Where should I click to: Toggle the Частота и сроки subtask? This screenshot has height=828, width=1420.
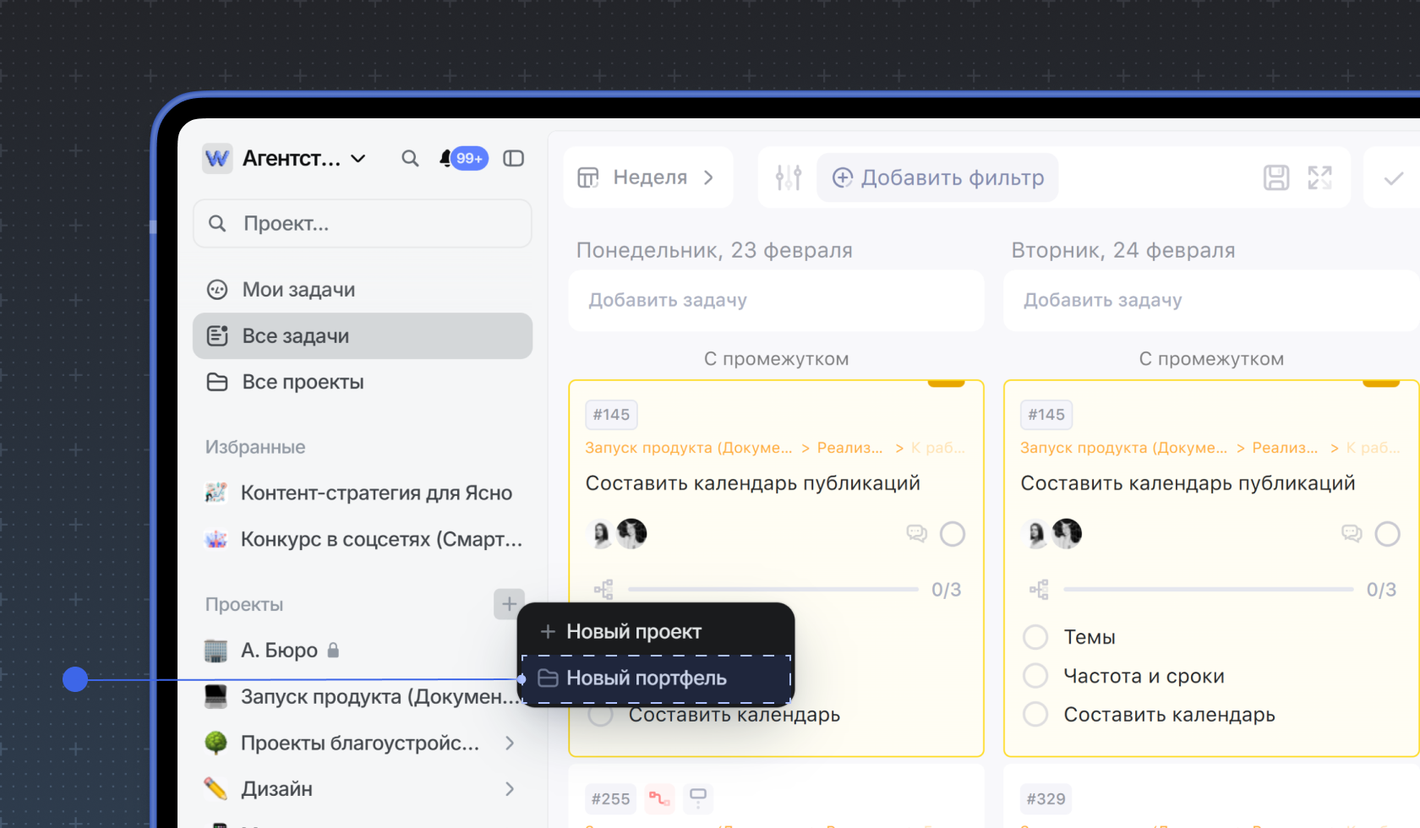click(x=1035, y=676)
